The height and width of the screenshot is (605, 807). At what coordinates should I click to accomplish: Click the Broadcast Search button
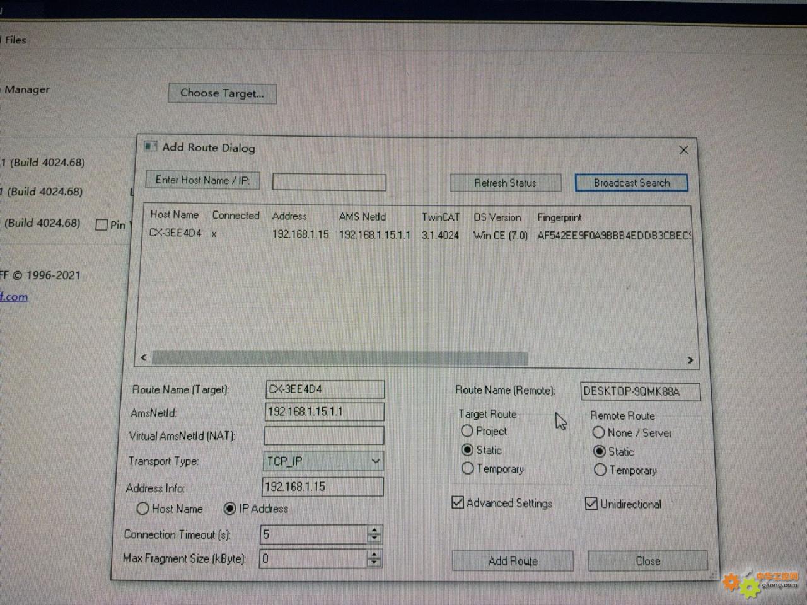click(x=631, y=183)
